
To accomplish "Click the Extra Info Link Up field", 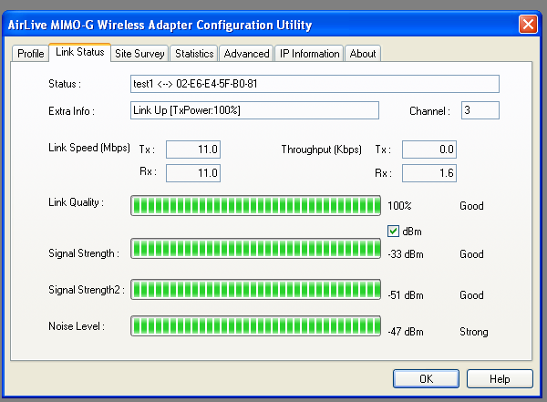I will [x=254, y=110].
